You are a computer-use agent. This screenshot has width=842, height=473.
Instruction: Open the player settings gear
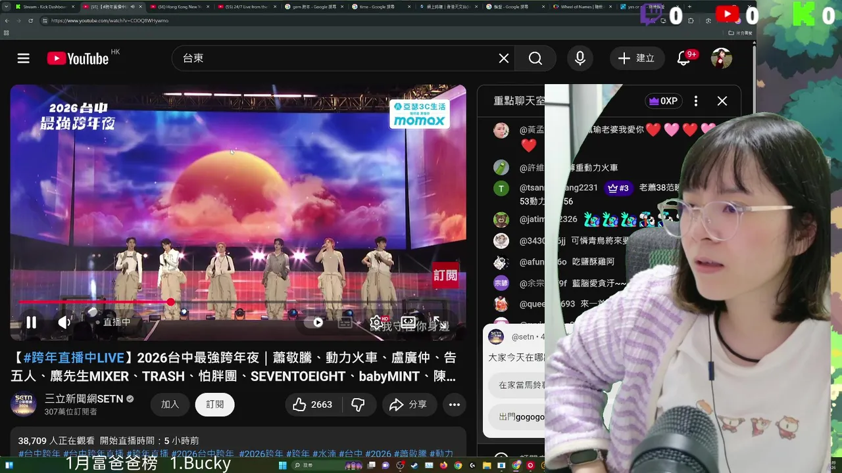tap(376, 323)
